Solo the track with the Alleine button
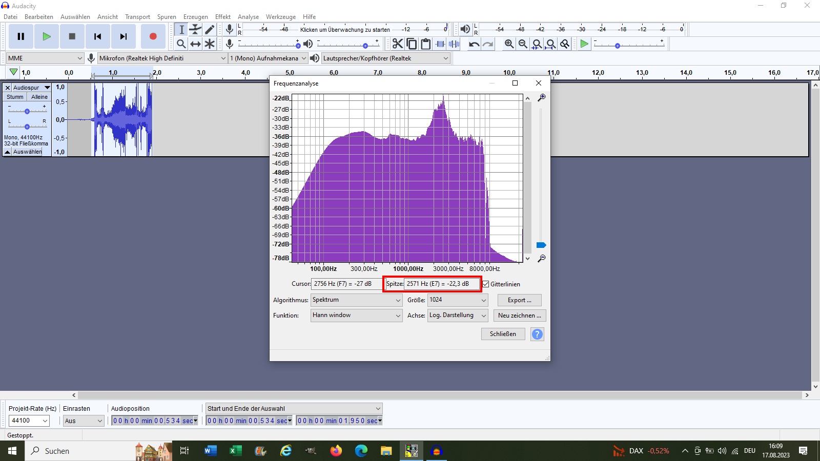 39,97
